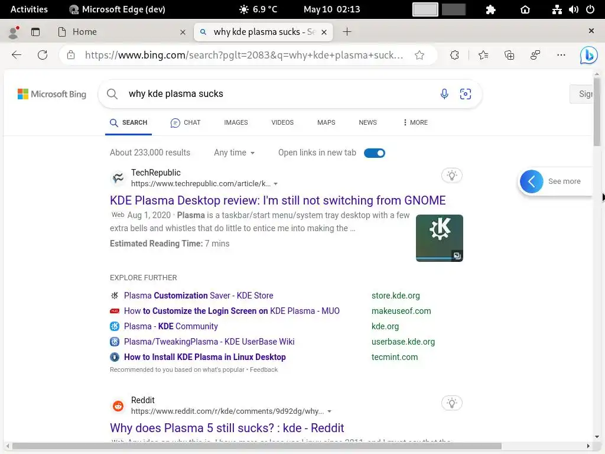Click the volume speaker icon in top bar

(574, 9)
